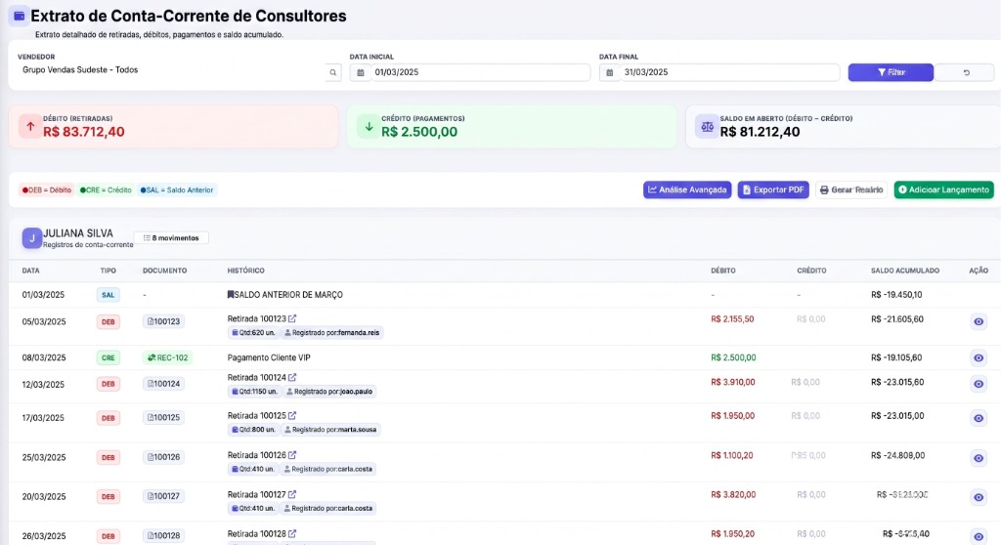Viewport: 1001px width, 545px height.
Task: Click the Gerar Relatório button
Action: [851, 189]
